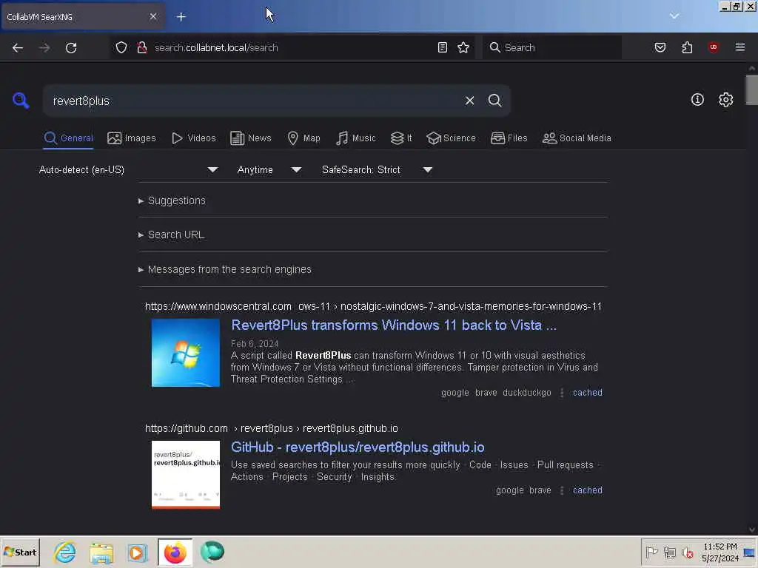
Task: Click the insecure connection lock icon
Action: [x=142, y=47]
